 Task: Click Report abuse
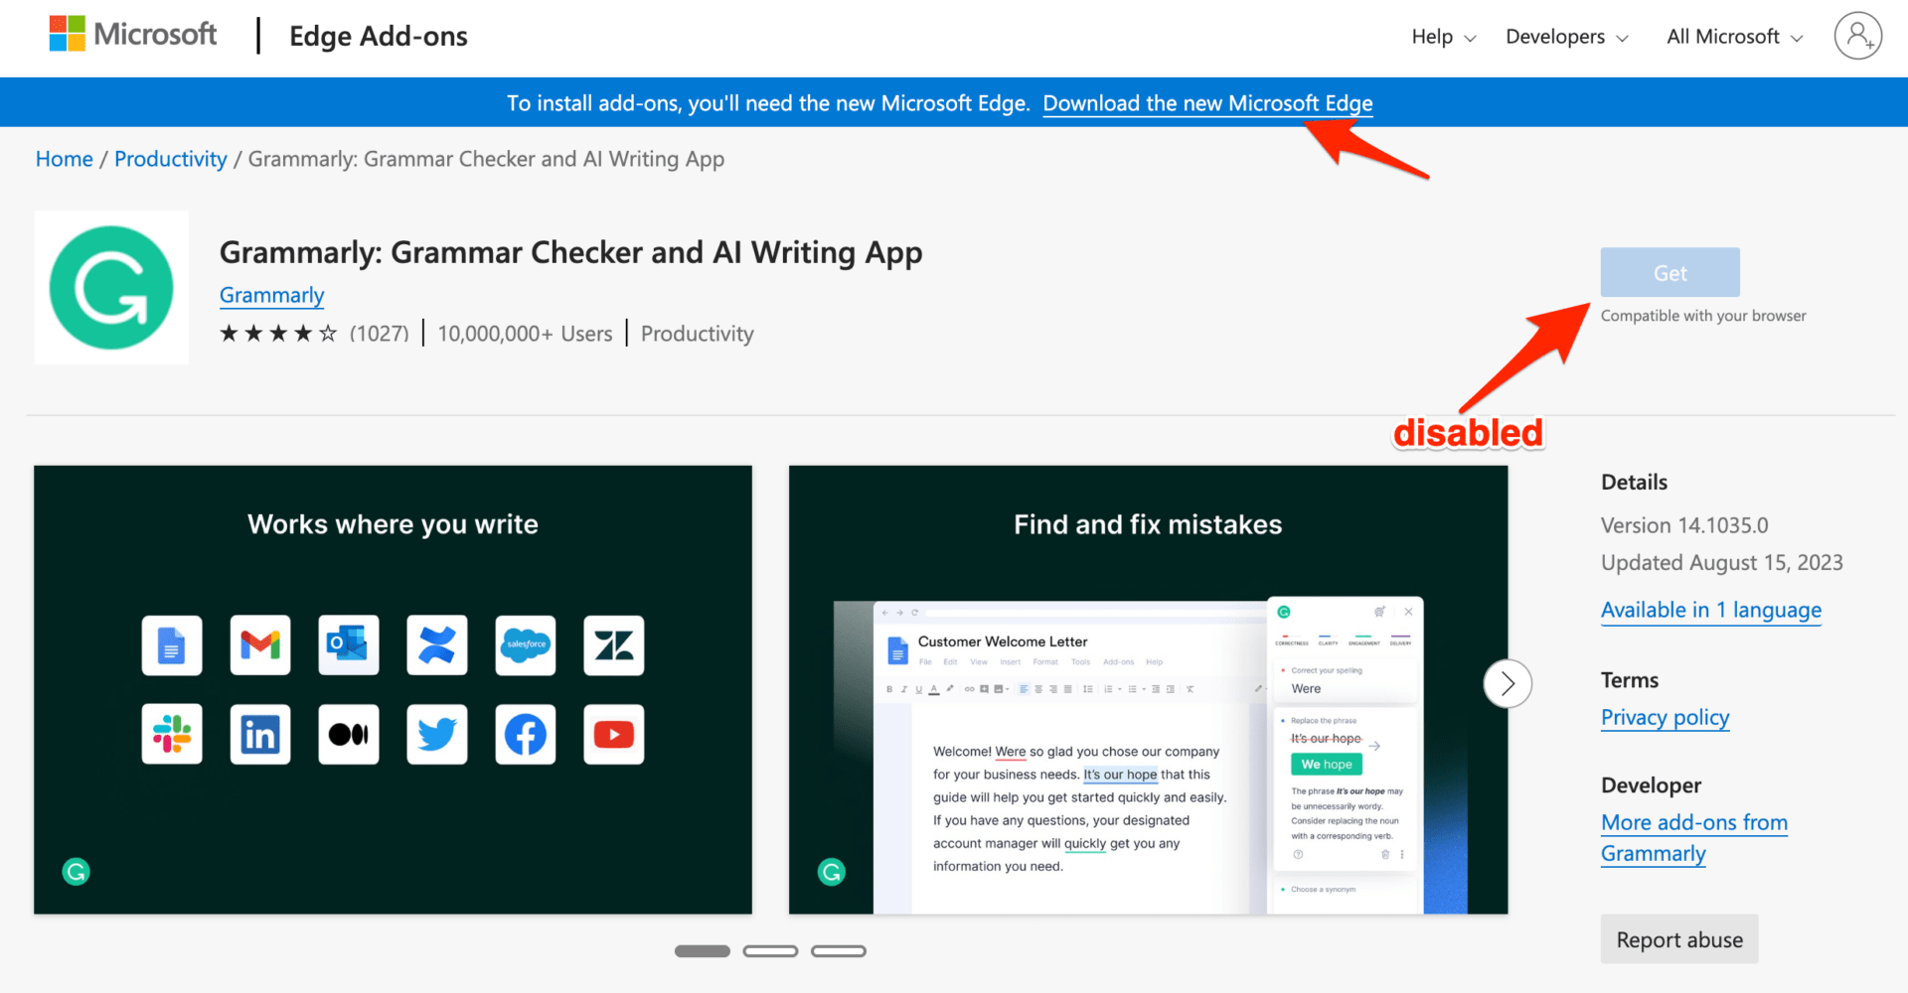click(1678, 938)
